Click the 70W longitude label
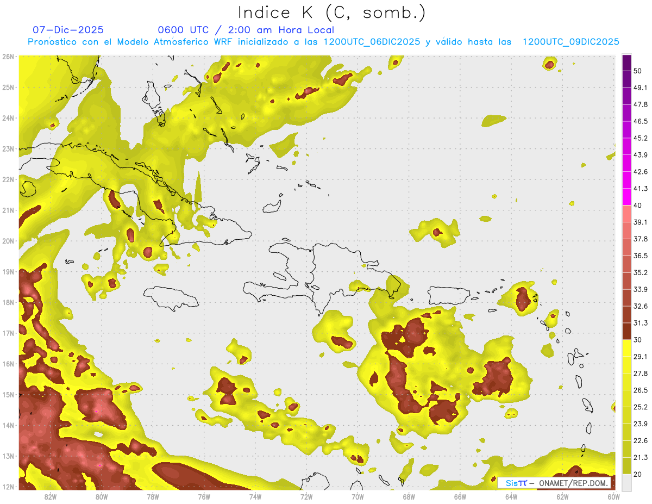The height and width of the screenshot is (504, 652). (x=358, y=497)
